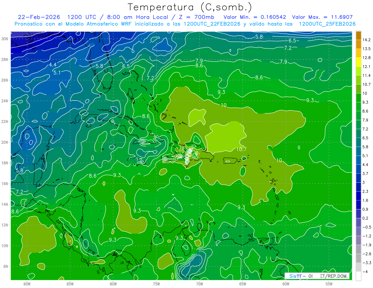The height and width of the screenshot is (288, 373).
Task: Click the 85W longitude axis label
Action: click(x=70, y=284)
